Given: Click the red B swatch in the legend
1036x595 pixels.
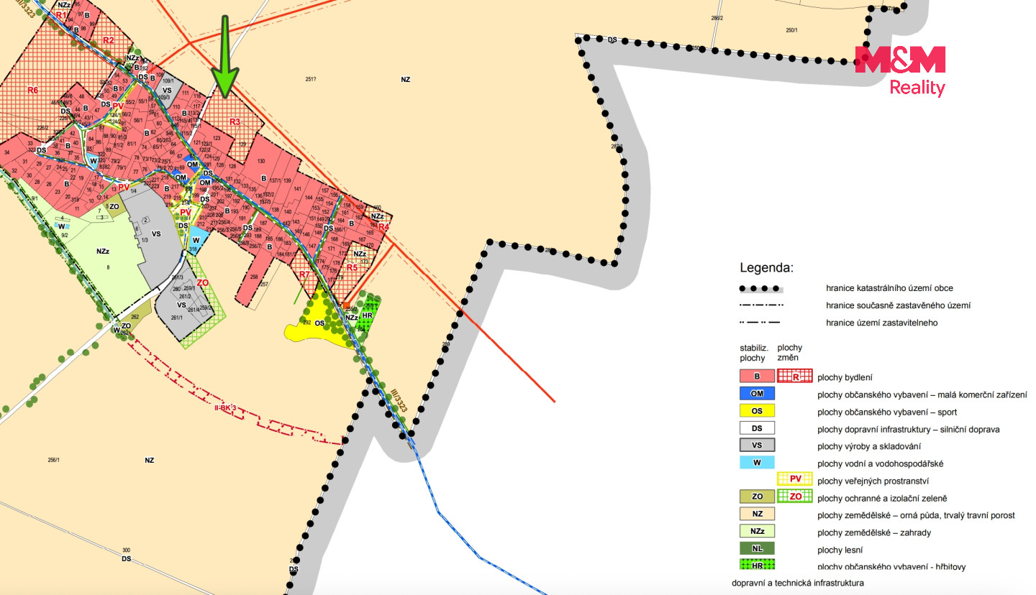Looking at the screenshot, I should pos(757,376).
